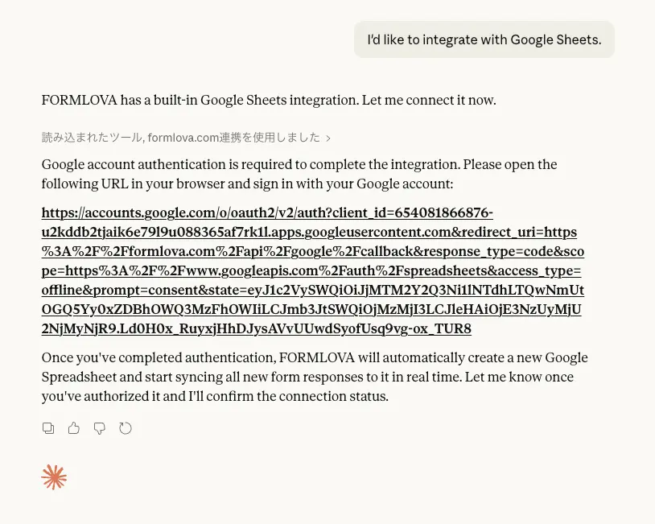
Task: Click the chevron after 使用しました text
Action: [x=327, y=138]
